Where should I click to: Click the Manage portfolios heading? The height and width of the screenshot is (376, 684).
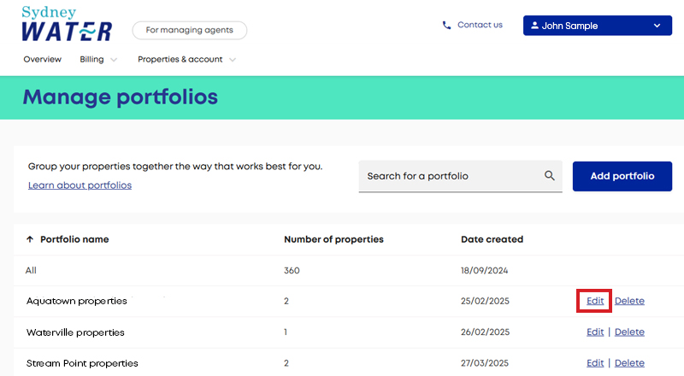[x=121, y=97]
